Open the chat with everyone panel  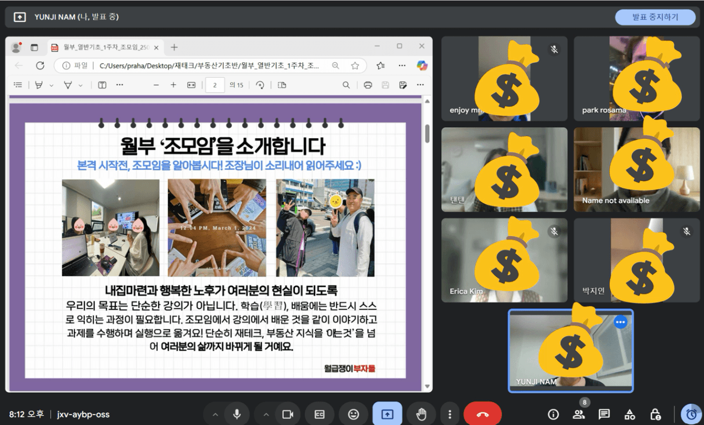[x=604, y=414]
